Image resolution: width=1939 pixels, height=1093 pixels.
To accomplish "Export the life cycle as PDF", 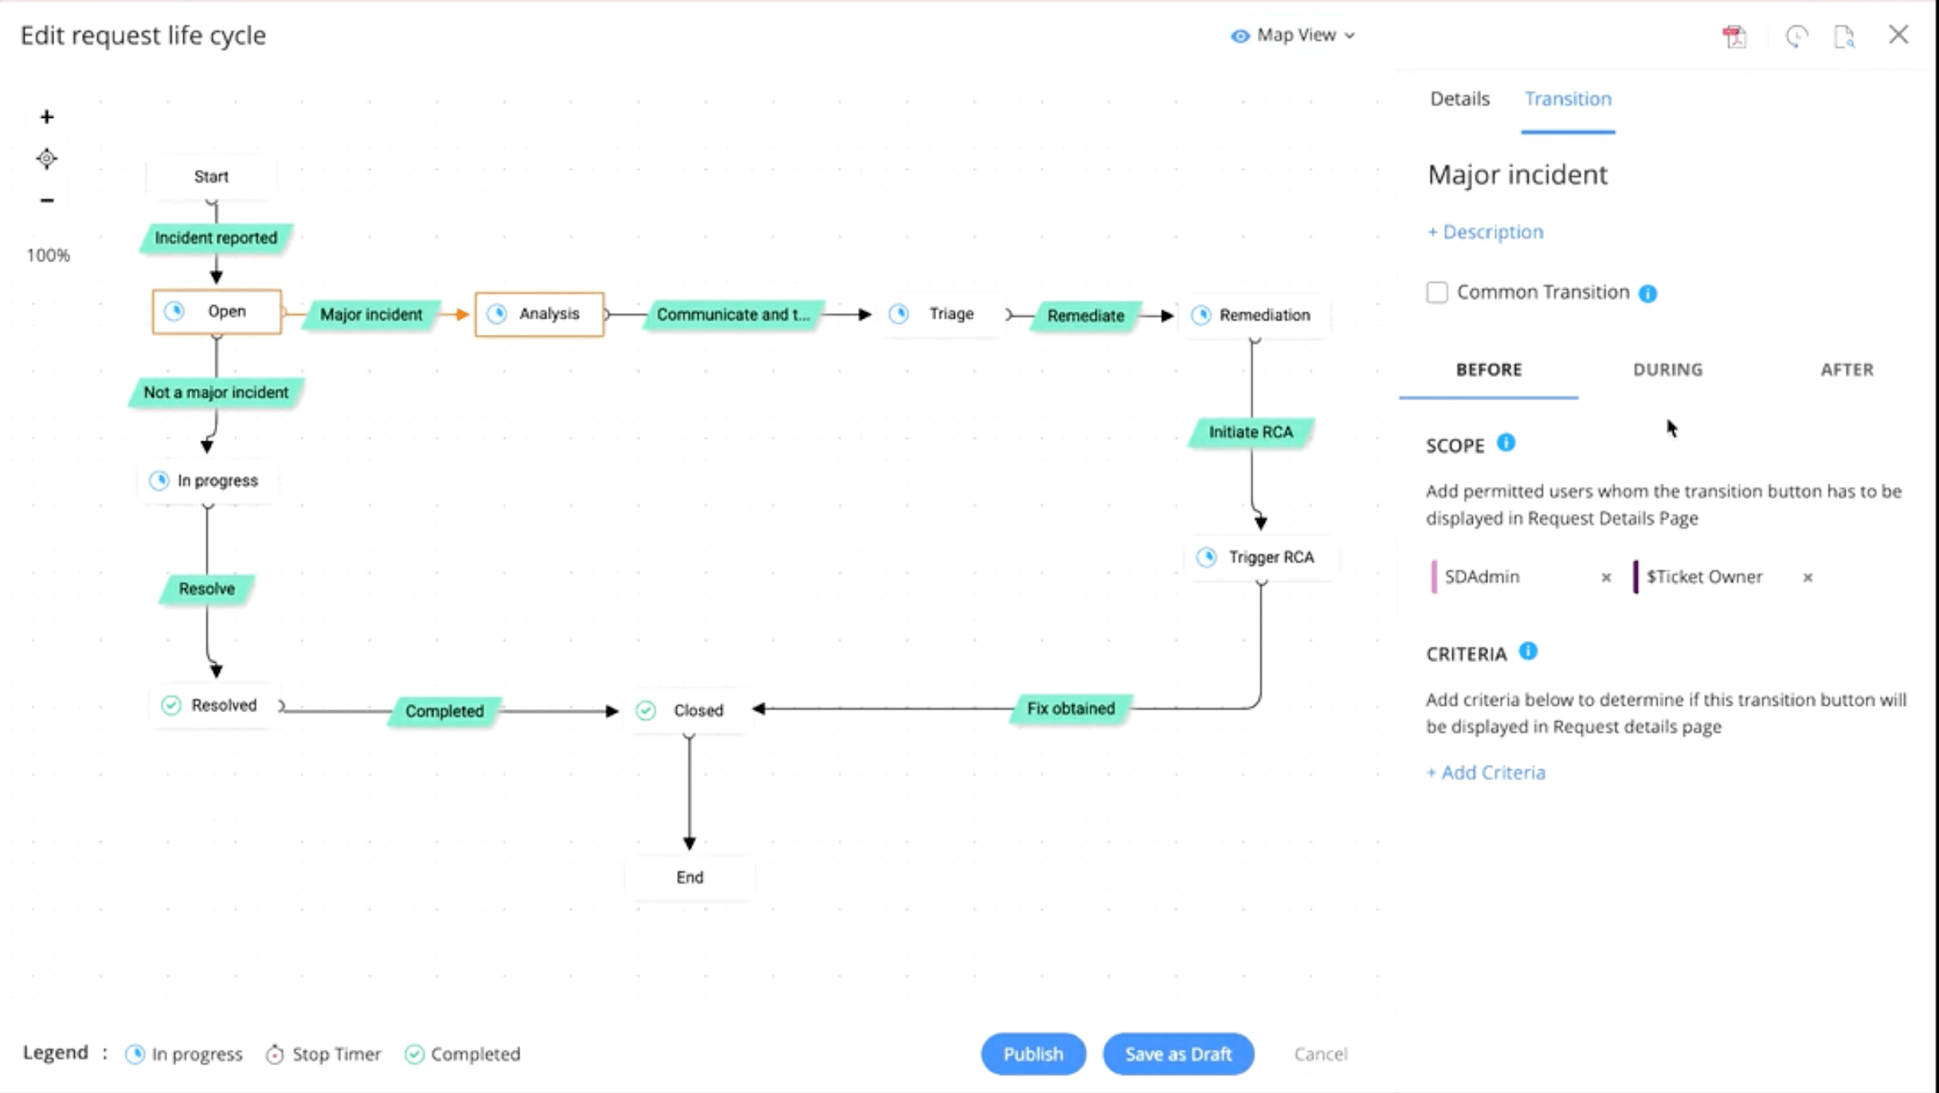I will [x=1736, y=36].
